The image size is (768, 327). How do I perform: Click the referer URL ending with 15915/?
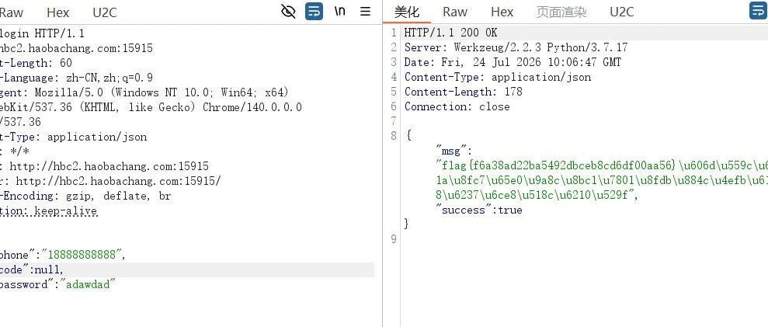tap(110, 181)
